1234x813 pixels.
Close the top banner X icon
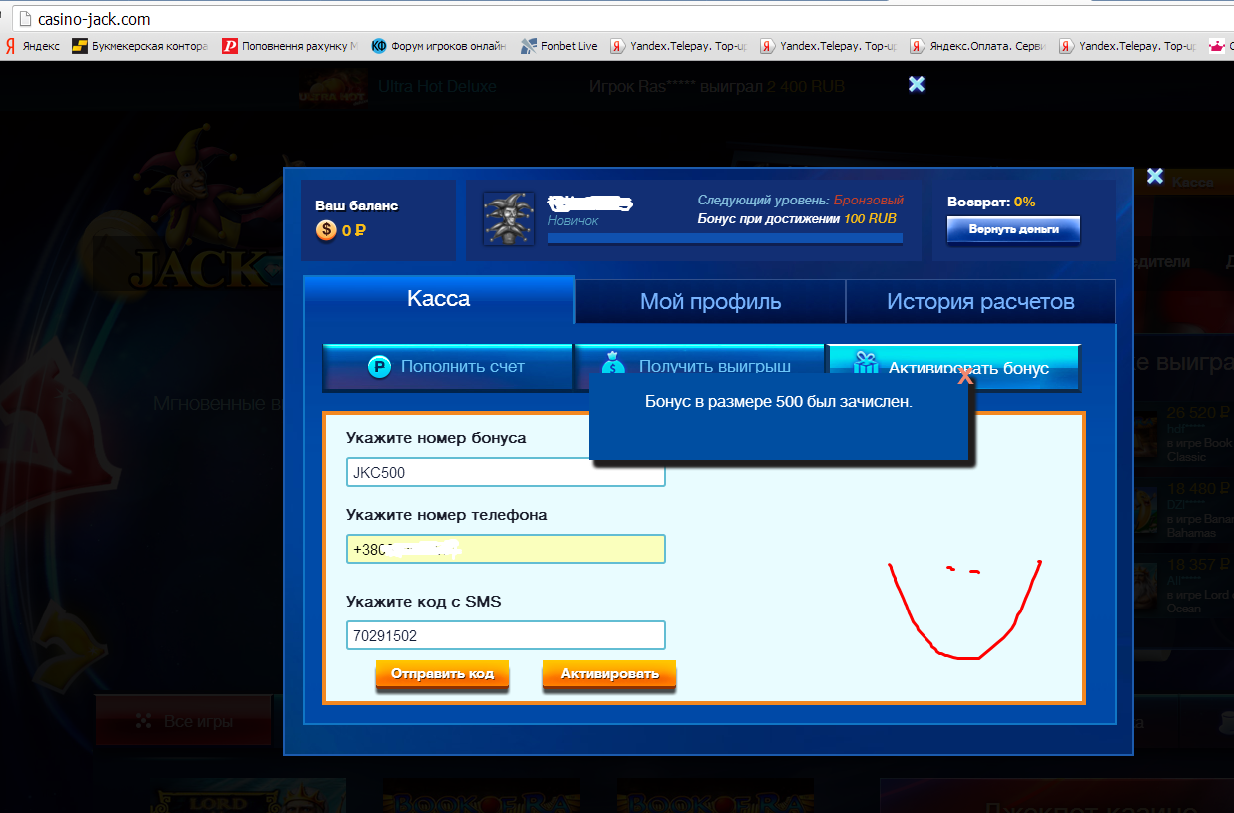tap(917, 84)
